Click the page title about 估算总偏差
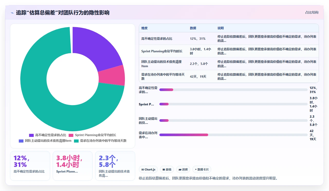 (x=63, y=13)
